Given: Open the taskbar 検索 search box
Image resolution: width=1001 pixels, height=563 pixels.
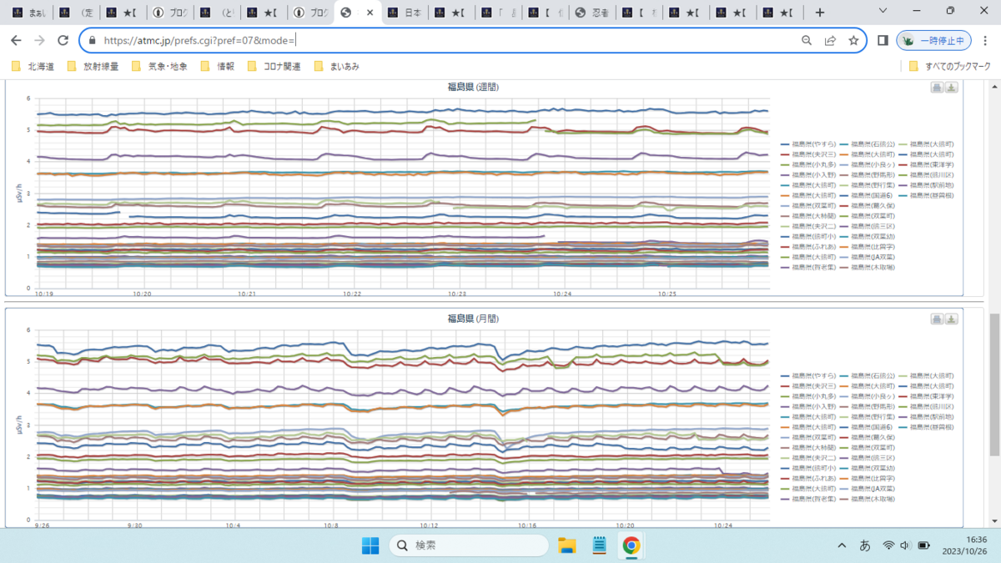Looking at the screenshot, I should [x=469, y=545].
